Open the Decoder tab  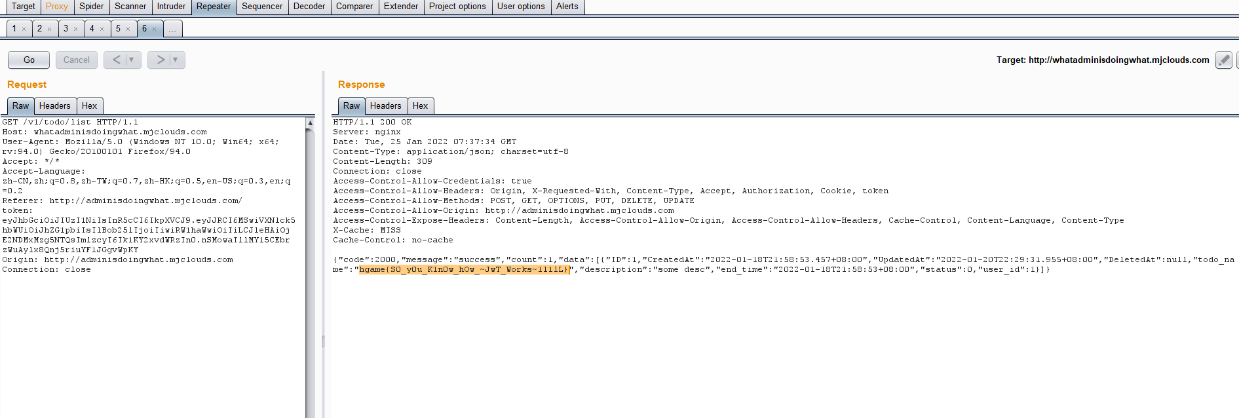(x=309, y=7)
